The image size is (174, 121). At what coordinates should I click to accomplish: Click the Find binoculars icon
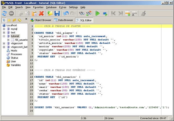pyautogui.click(x=82, y=13)
